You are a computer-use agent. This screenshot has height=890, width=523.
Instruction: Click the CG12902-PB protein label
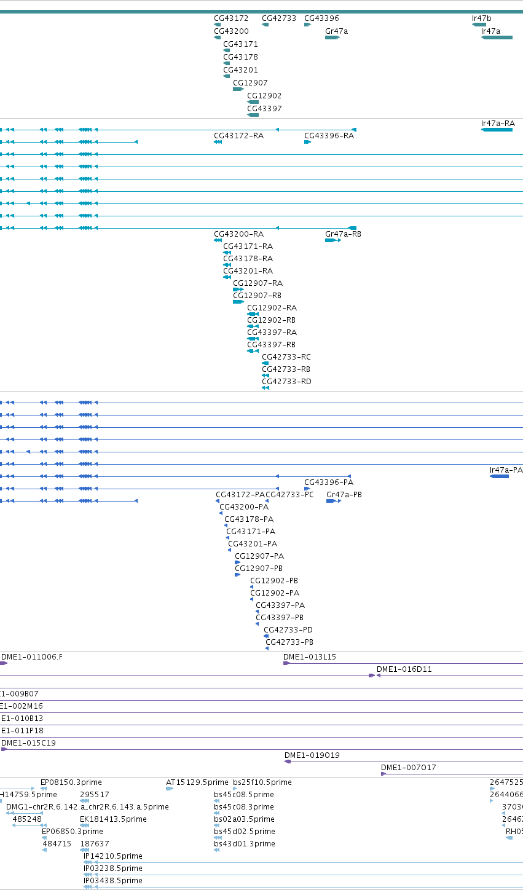click(274, 581)
